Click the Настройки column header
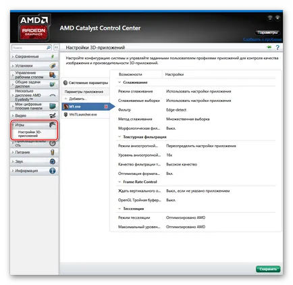The width and height of the screenshot is (293, 285). [x=174, y=74]
